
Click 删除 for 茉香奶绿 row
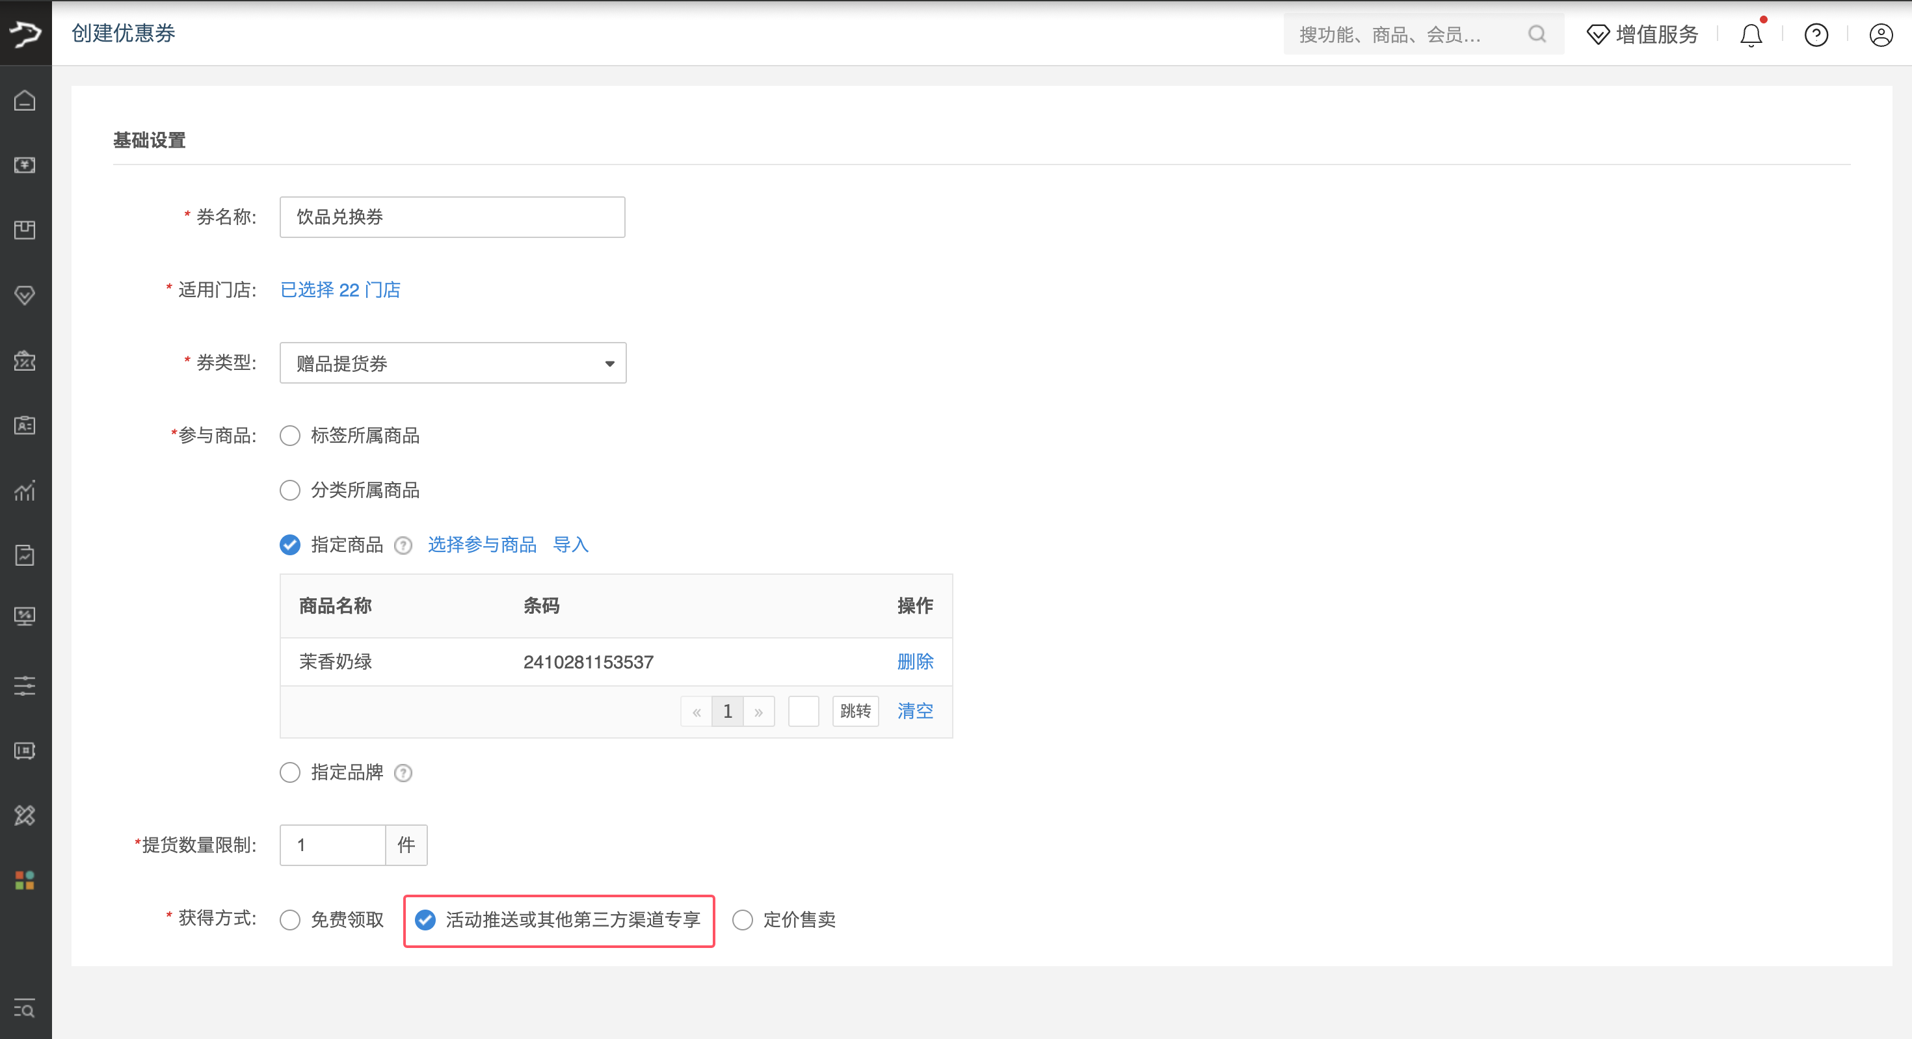click(915, 662)
